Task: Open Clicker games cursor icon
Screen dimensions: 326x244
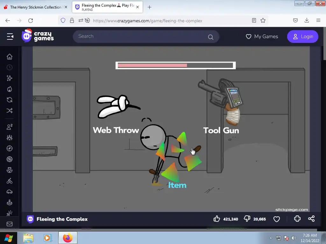Action: [10, 213]
